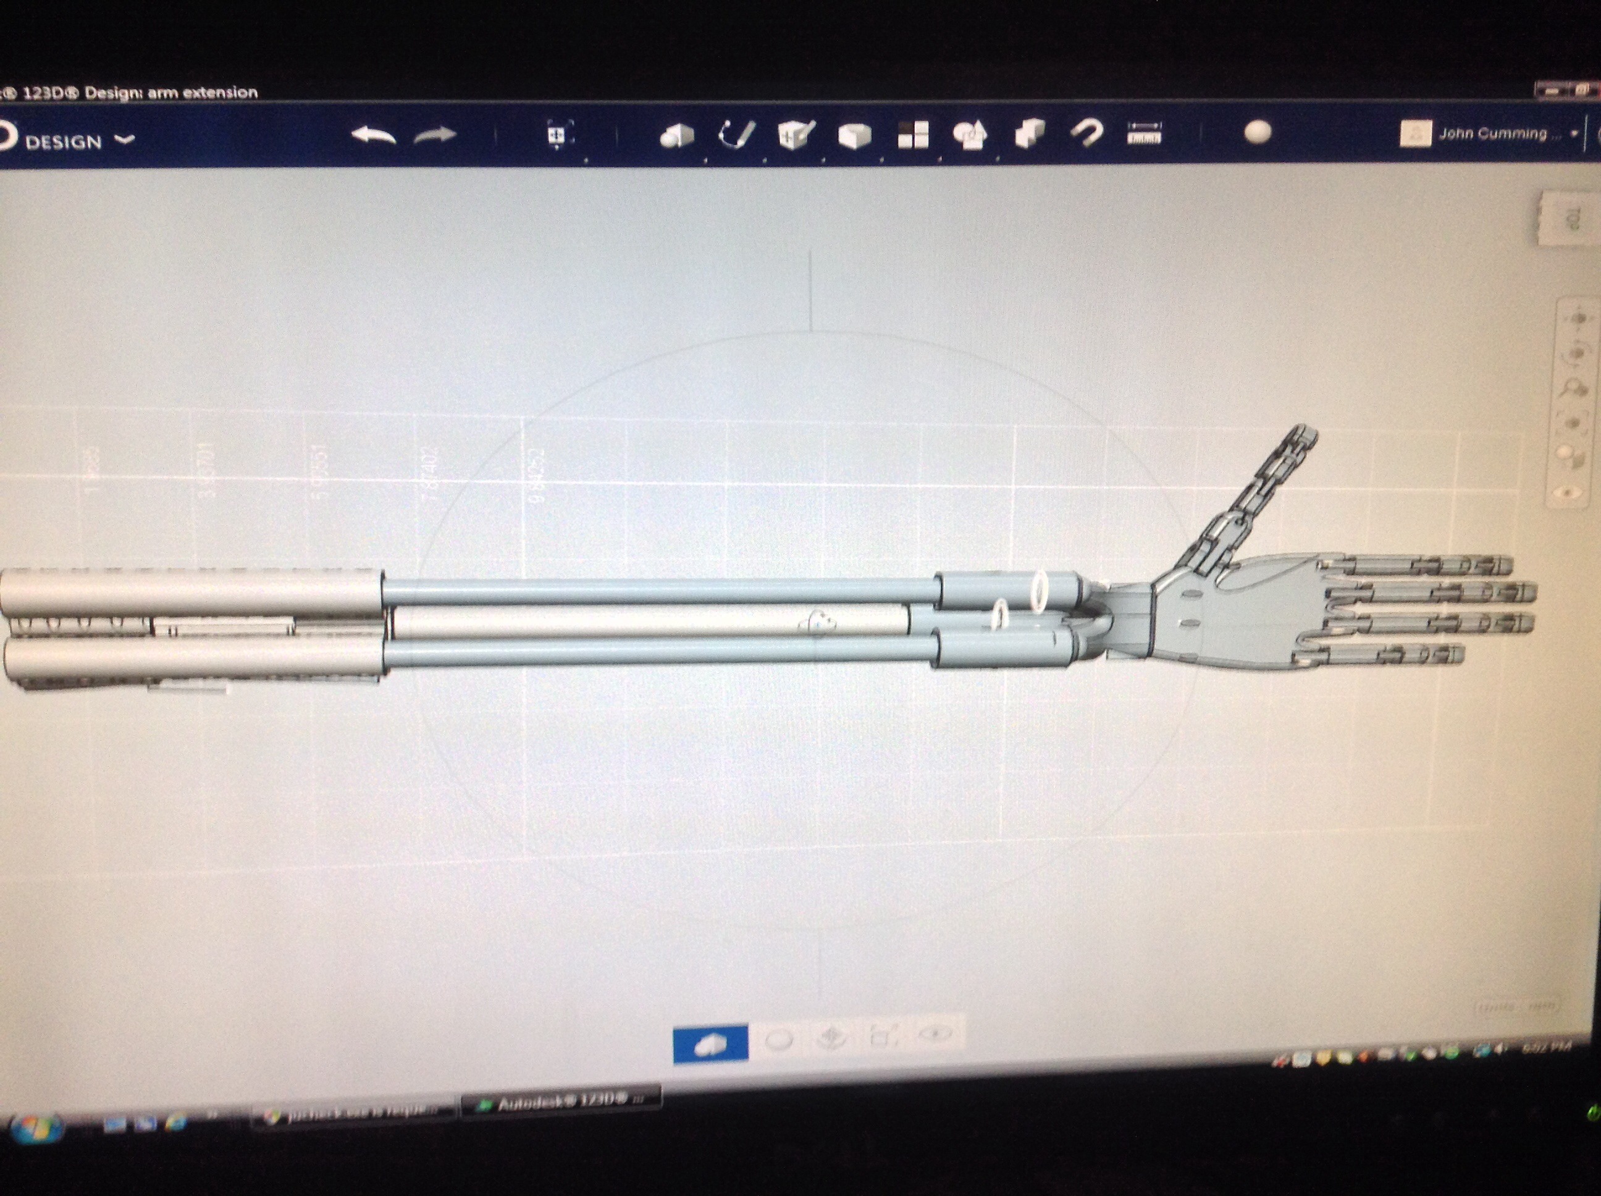The image size is (1601, 1196).
Task: Click the units box in viewport corner
Action: (x=1517, y=1007)
